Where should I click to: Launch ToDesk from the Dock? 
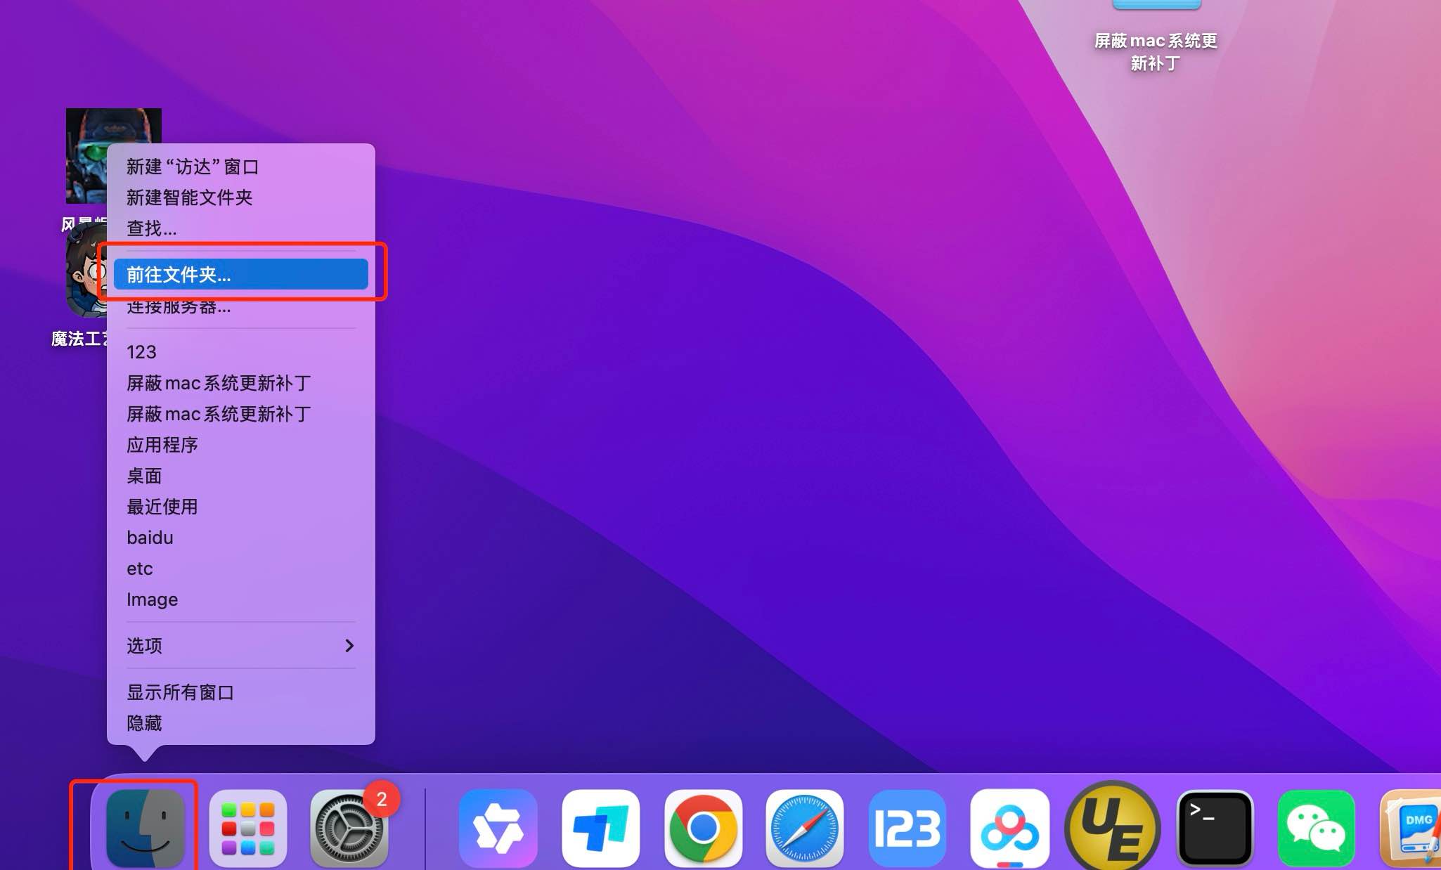[601, 828]
